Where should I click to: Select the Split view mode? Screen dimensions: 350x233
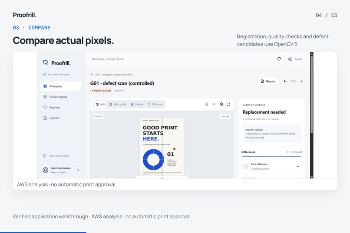100,104
